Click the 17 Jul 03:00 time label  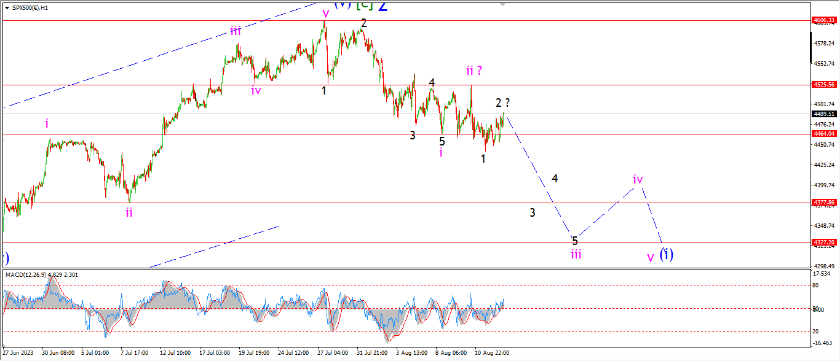tap(216, 353)
